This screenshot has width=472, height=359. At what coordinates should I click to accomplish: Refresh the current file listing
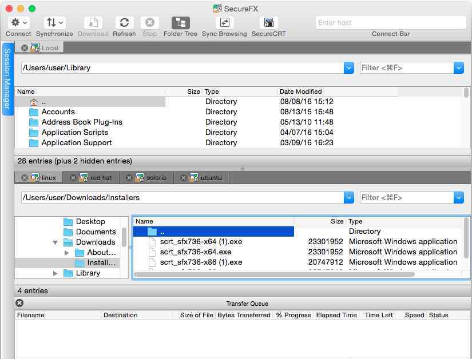point(124,22)
